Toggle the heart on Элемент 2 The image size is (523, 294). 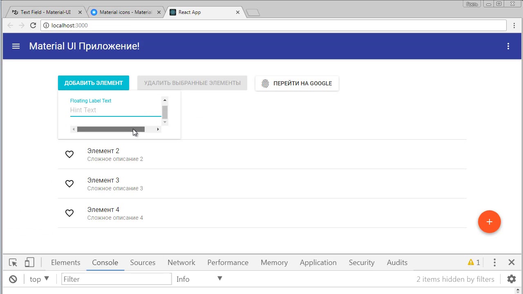click(69, 154)
